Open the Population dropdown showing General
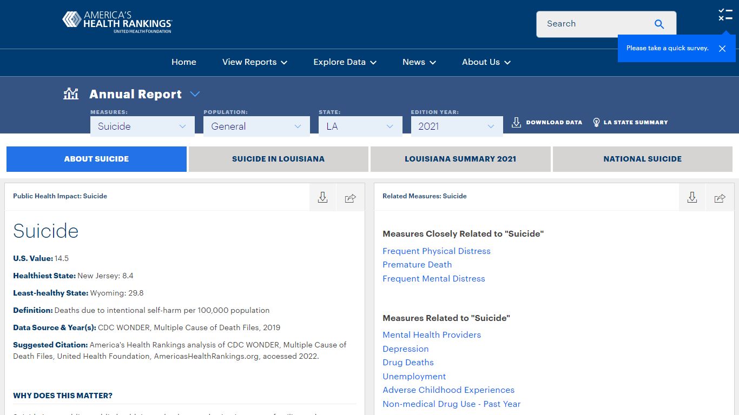 tap(256, 126)
